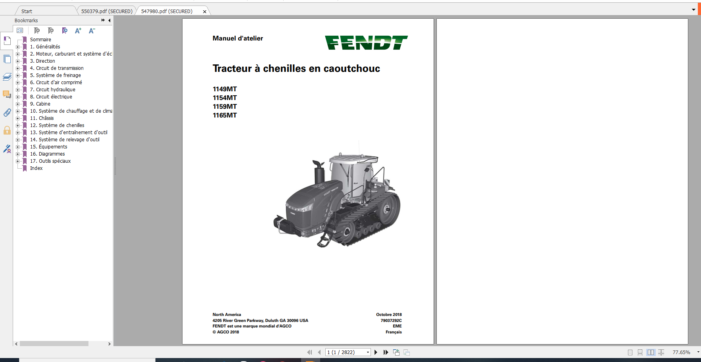Click inside the page number field
Screen dimensions: 701x362
[x=345, y=352]
